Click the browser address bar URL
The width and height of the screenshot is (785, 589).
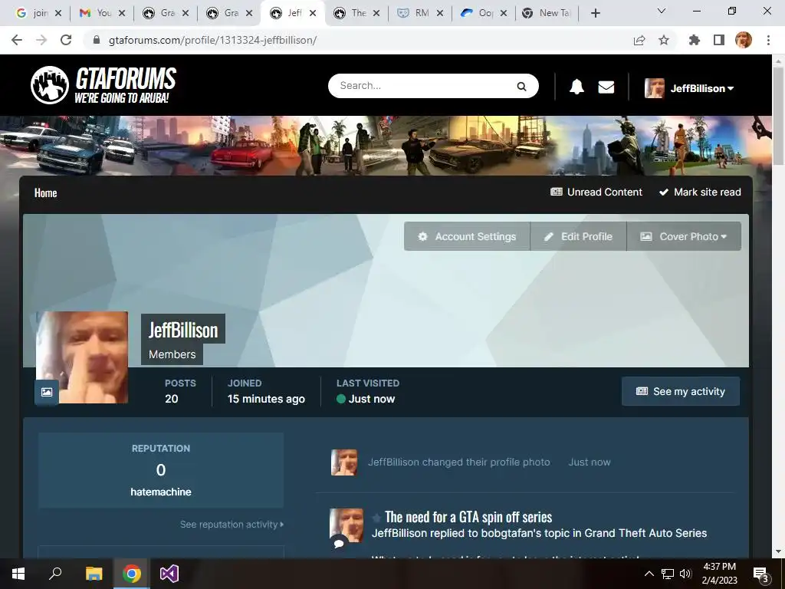213,40
